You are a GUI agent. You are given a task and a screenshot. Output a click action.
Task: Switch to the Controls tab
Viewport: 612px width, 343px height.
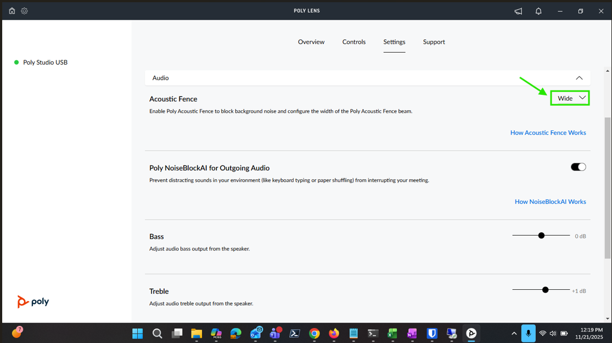pyautogui.click(x=354, y=42)
